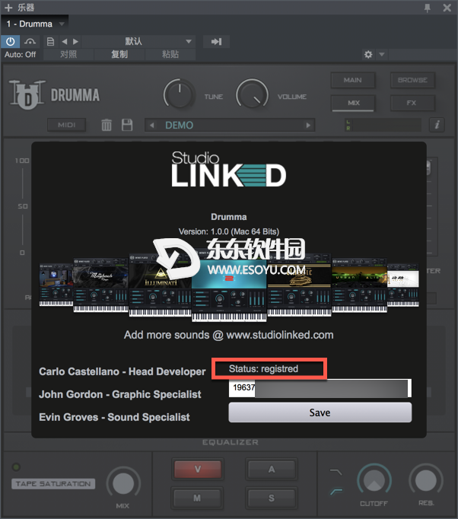Click the DEMO preset name
Viewport: 458px width, 519px height.
(x=180, y=125)
